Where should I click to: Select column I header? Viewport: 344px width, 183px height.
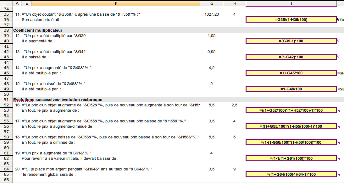[x=291, y=3]
